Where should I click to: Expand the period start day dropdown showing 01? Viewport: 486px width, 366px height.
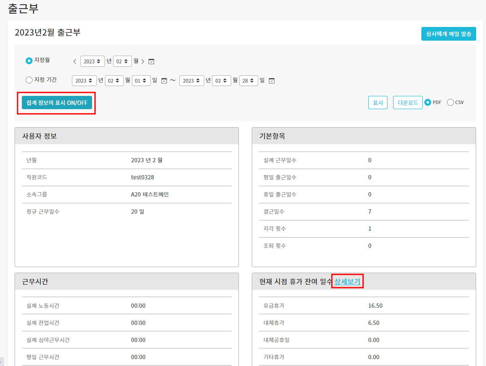point(141,80)
